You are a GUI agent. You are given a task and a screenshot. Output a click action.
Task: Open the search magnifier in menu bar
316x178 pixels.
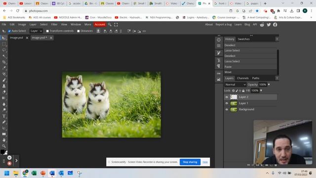coord(110,24)
